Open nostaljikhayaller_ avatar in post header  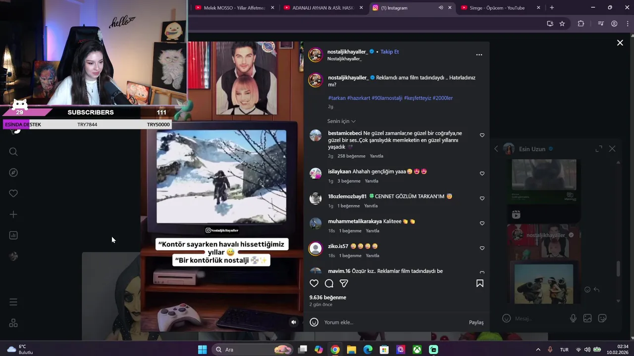(x=316, y=55)
